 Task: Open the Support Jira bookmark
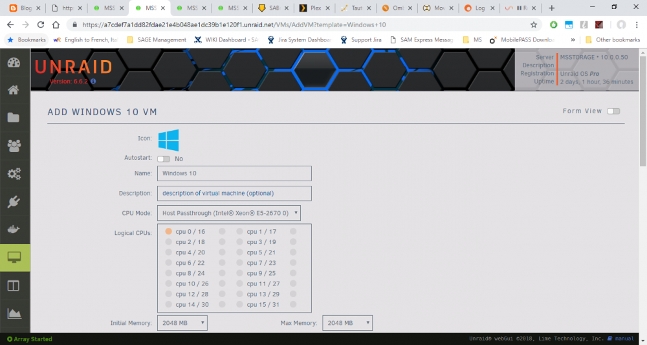coord(361,39)
